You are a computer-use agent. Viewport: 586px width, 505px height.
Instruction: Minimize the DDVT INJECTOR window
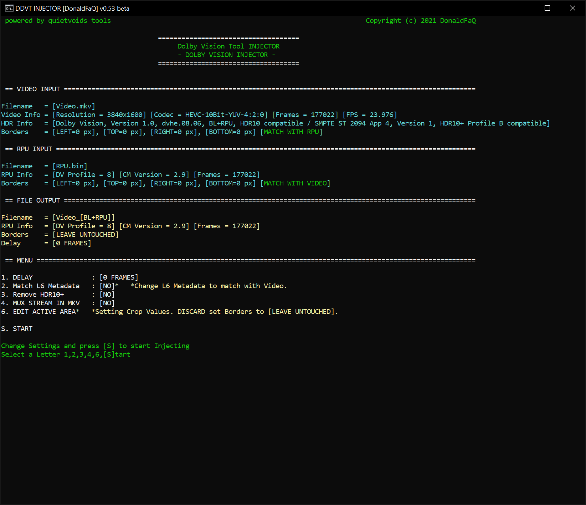523,8
